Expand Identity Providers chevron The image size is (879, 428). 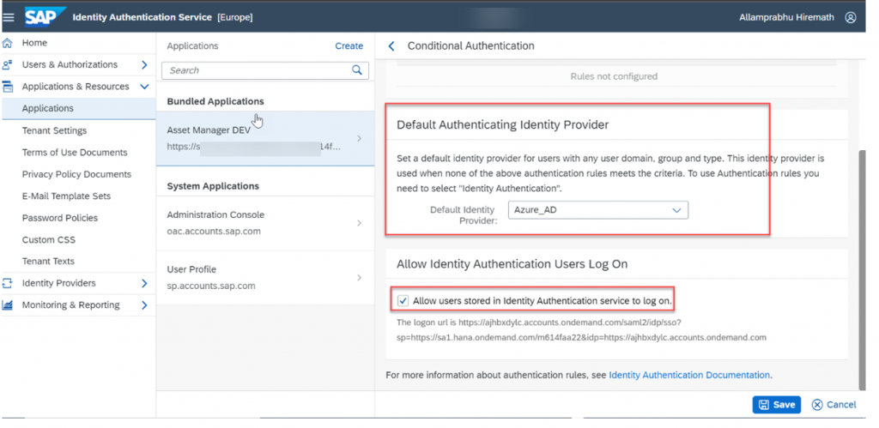pos(144,283)
